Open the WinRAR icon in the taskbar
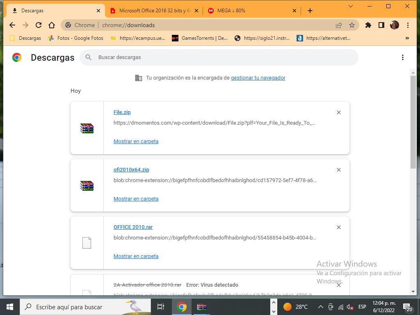The height and width of the screenshot is (315, 420). [x=201, y=307]
